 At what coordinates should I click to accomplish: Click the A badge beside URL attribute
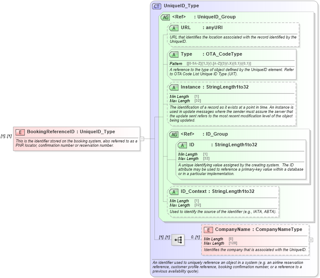click(174, 28)
